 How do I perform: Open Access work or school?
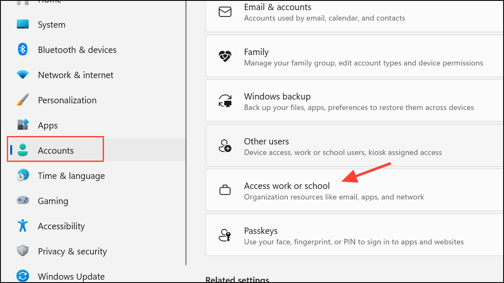point(354,190)
